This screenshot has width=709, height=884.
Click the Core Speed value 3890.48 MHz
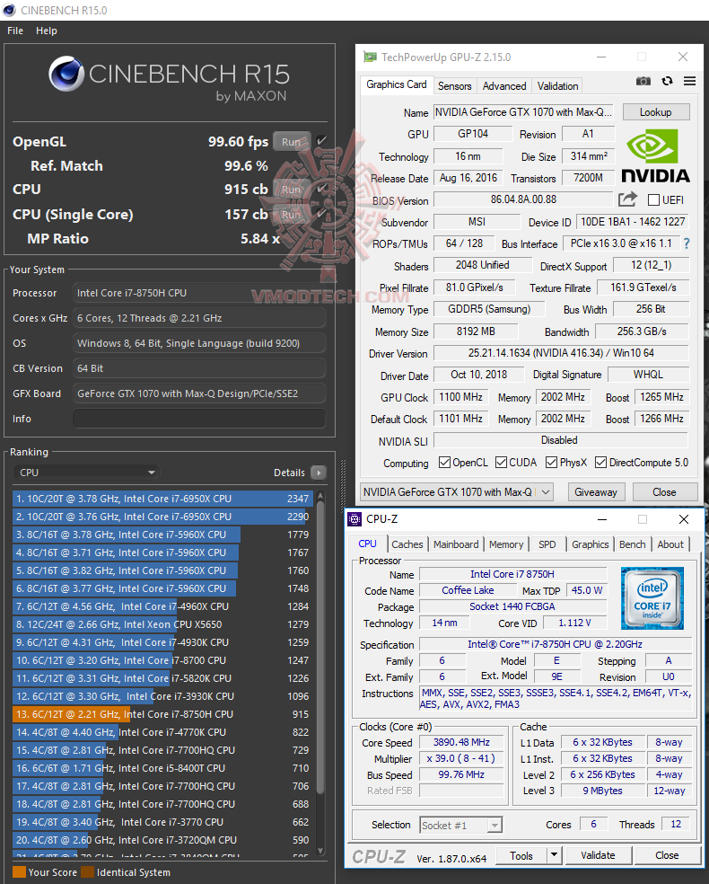coord(461,742)
